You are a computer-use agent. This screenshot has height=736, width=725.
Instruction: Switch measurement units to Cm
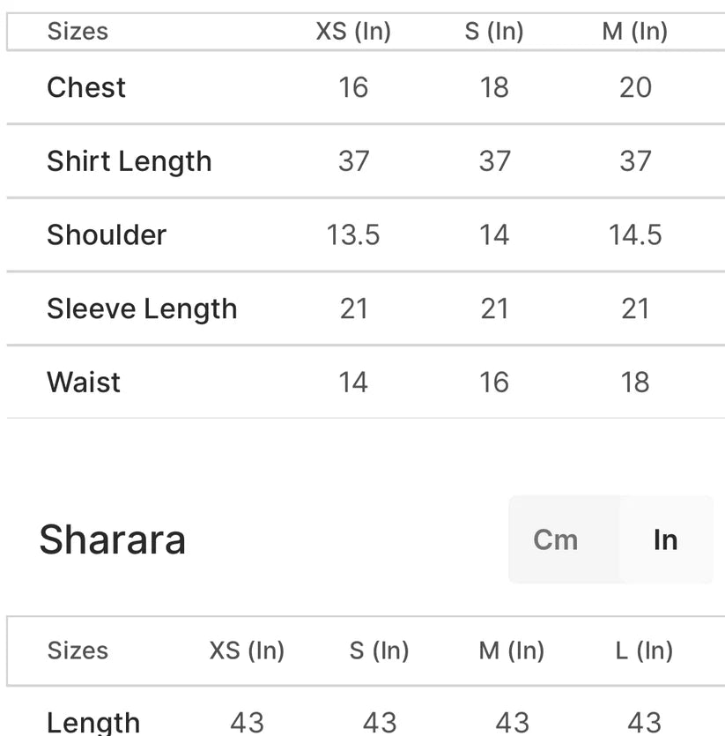(556, 539)
